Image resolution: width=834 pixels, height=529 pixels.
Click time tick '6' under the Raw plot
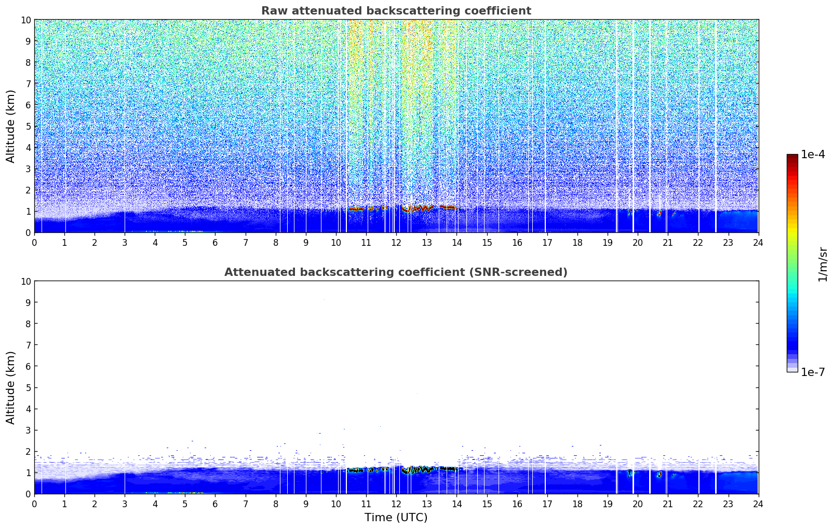coord(215,242)
